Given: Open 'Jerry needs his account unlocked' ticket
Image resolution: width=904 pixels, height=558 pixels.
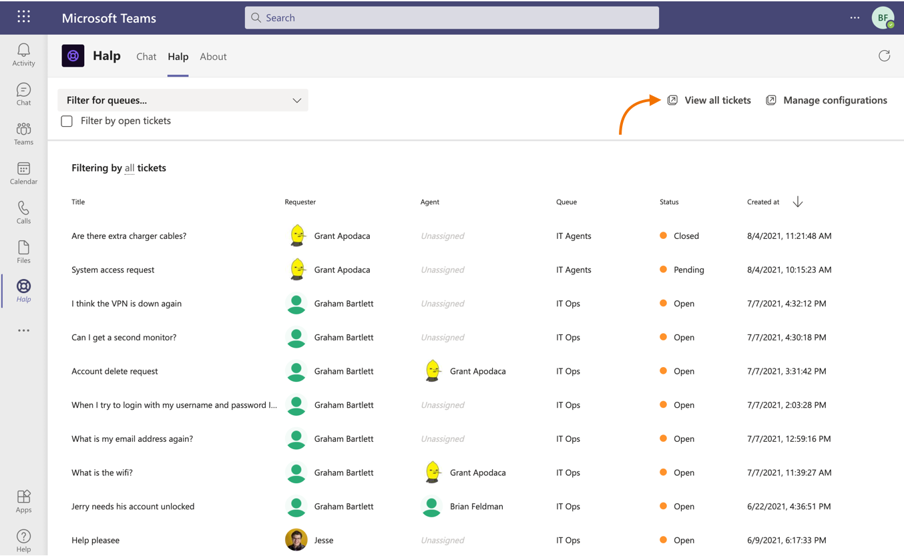Looking at the screenshot, I should tap(133, 506).
